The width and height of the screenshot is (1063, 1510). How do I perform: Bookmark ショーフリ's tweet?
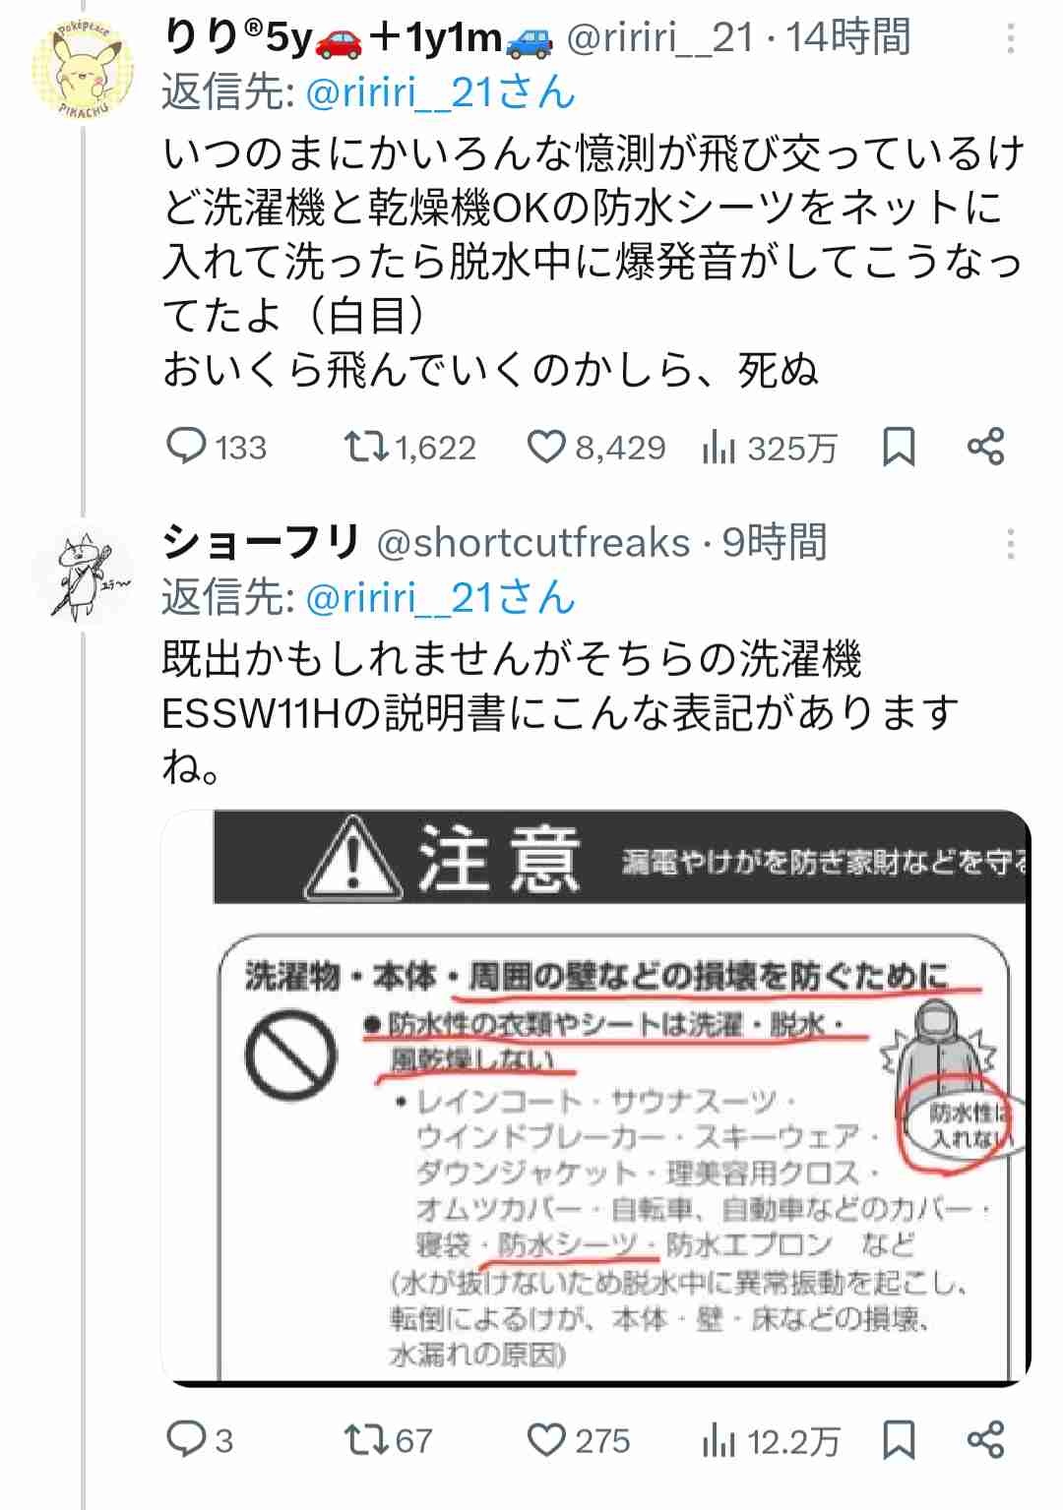[x=899, y=1441]
